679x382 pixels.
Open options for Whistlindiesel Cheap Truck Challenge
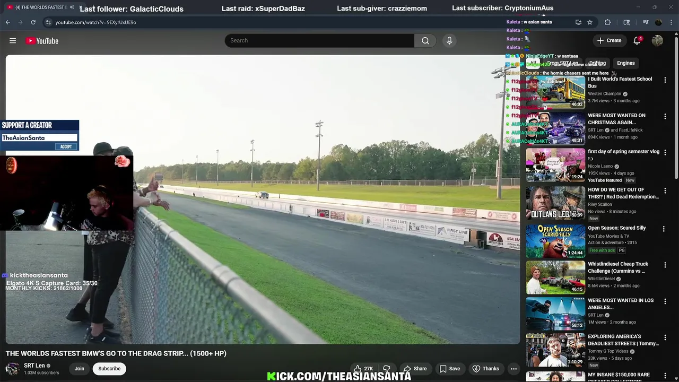coord(665,265)
